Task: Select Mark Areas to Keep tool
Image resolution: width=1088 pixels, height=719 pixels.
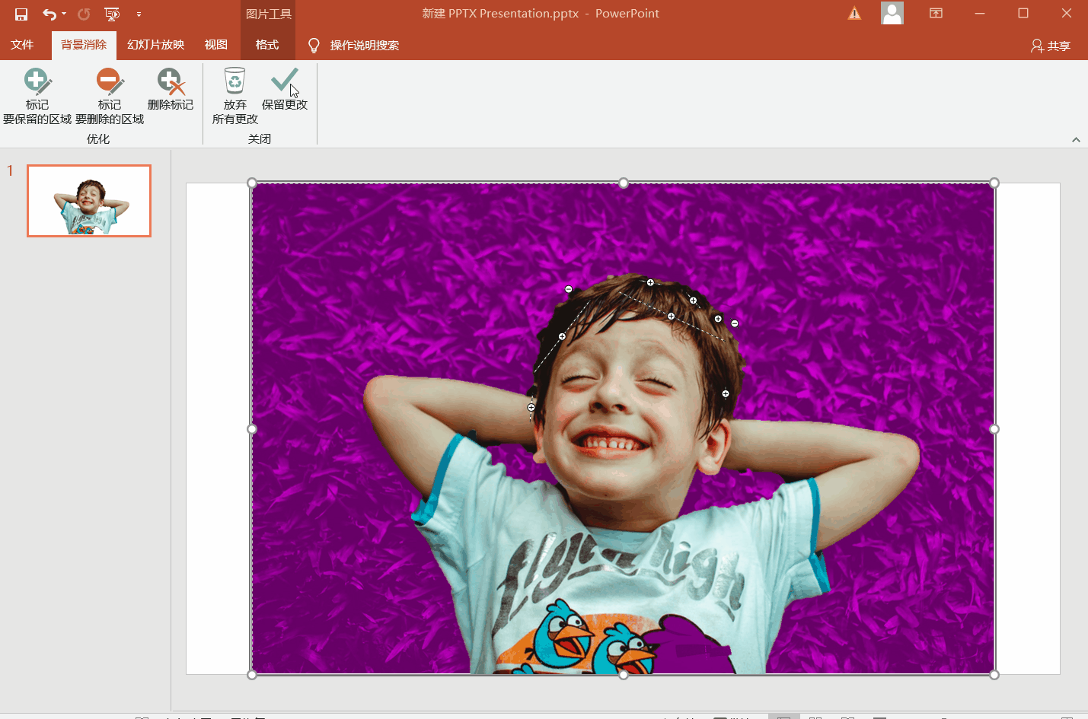Action: tap(37, 95)
